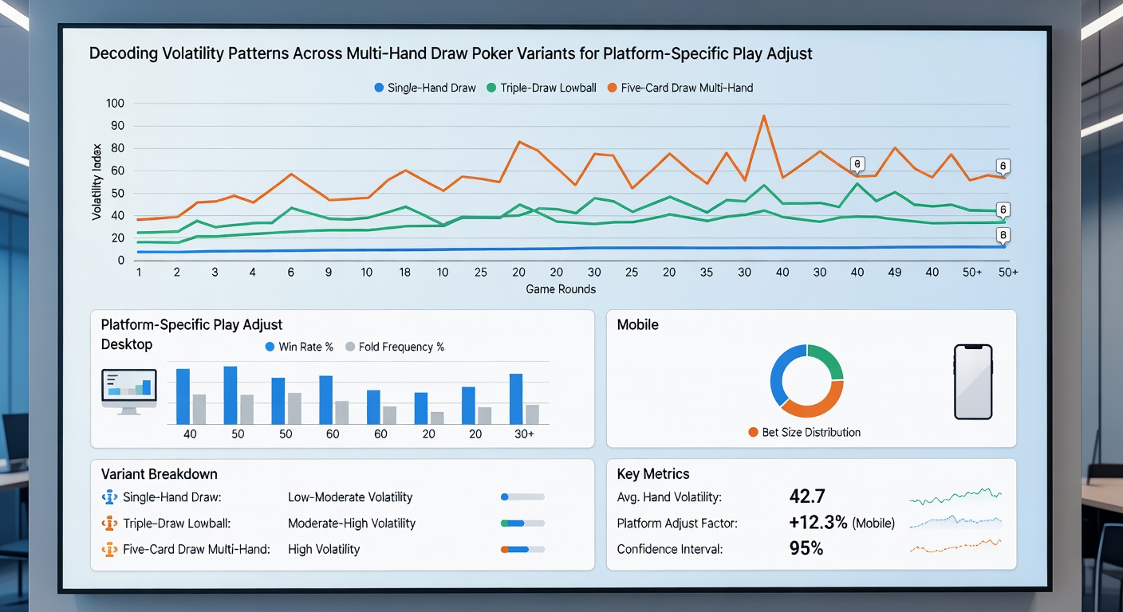Click the 35 label on the Game Rounds axis
The height and width of the screenshot is (612, 1123).
[707, 272]
